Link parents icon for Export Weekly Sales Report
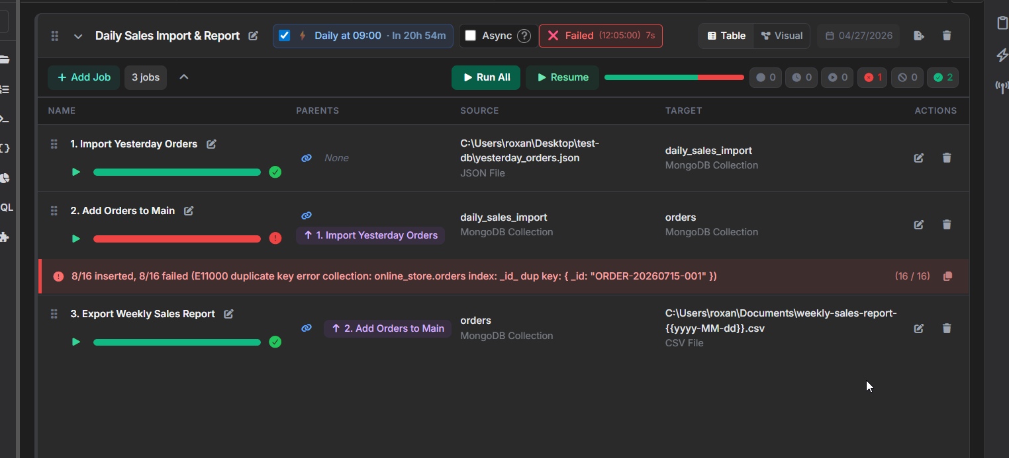 coord(307,328)
